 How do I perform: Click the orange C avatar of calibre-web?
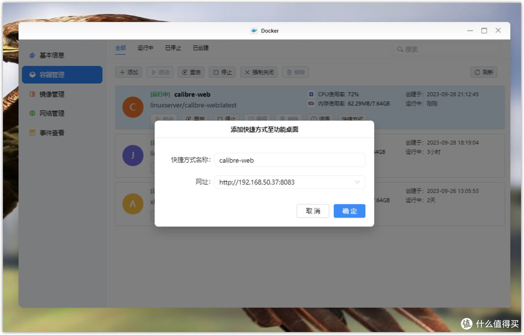pyautogui.click(x=132, y=107)
